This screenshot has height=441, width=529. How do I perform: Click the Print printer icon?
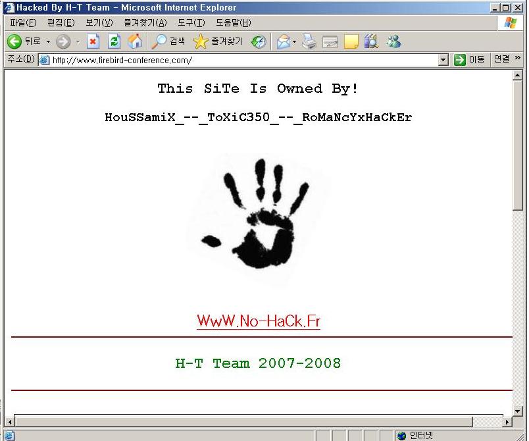pyautogui.click(x=309, y=41)
